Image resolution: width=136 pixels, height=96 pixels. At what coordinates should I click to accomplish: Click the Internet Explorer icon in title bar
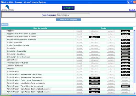2,2
